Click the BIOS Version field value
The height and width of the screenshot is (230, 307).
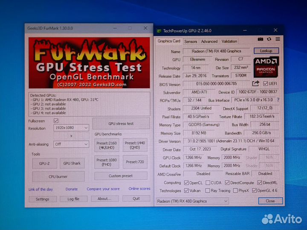216,84
